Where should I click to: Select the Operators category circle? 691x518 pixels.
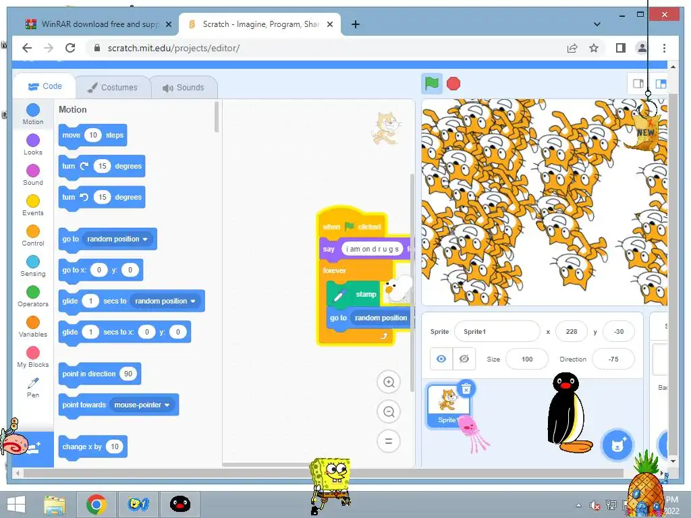(x=33, y=292)
